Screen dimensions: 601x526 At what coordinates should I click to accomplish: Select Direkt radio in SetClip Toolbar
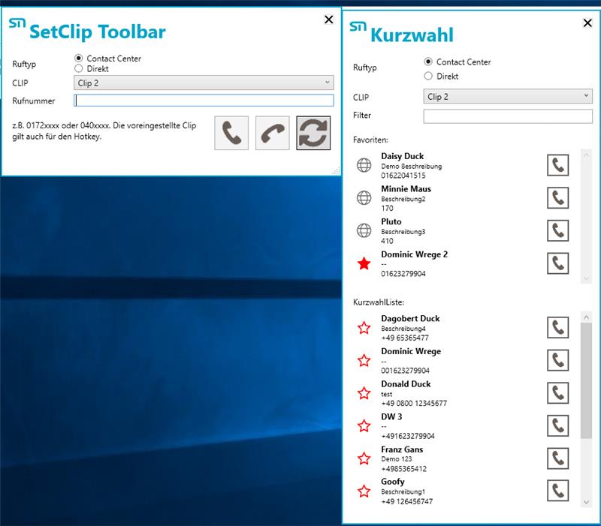[79, 68]
